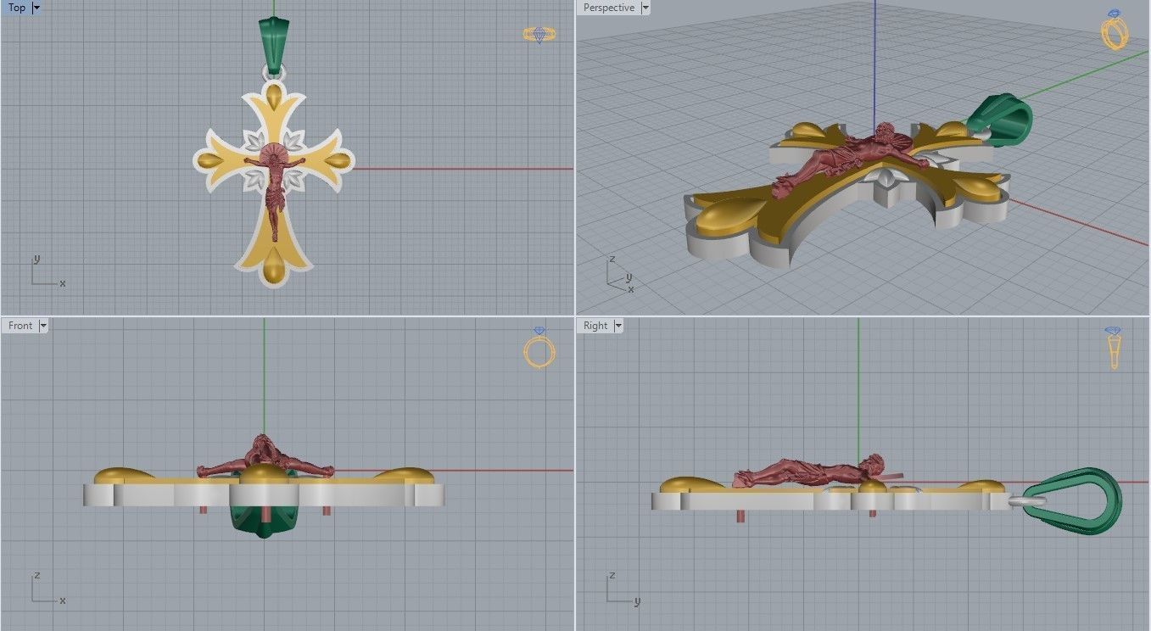
Task: Select the green bail loop in Right viewport
Action: [1073, 502]
